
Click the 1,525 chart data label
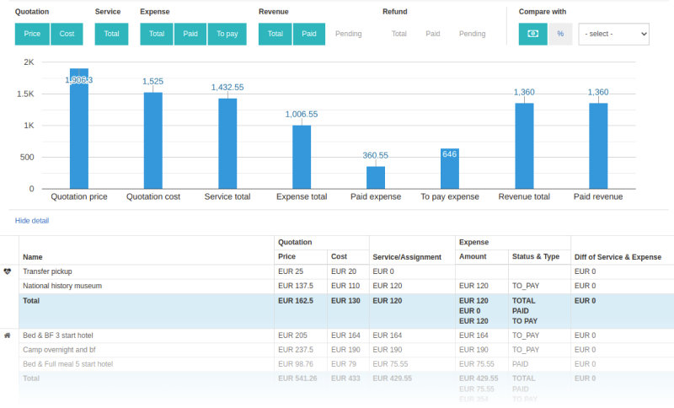pyautogui.click(x=153, y=81)
